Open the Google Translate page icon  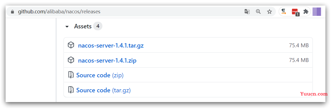click(x=247, y=11)
